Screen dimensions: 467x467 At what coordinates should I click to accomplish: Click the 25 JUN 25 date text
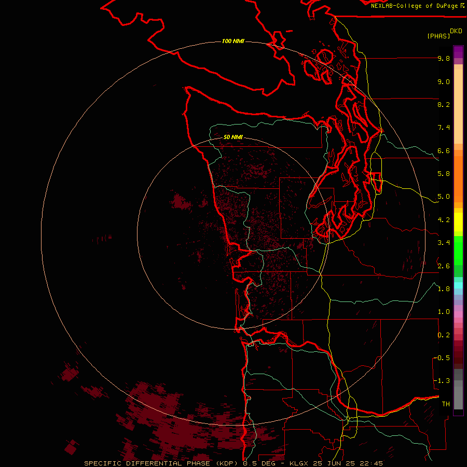pos(334,463)
